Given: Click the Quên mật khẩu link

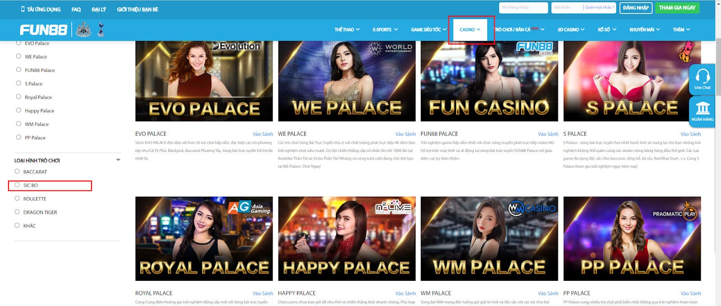Looking at the screenshot, I should [x=599, y=8].
